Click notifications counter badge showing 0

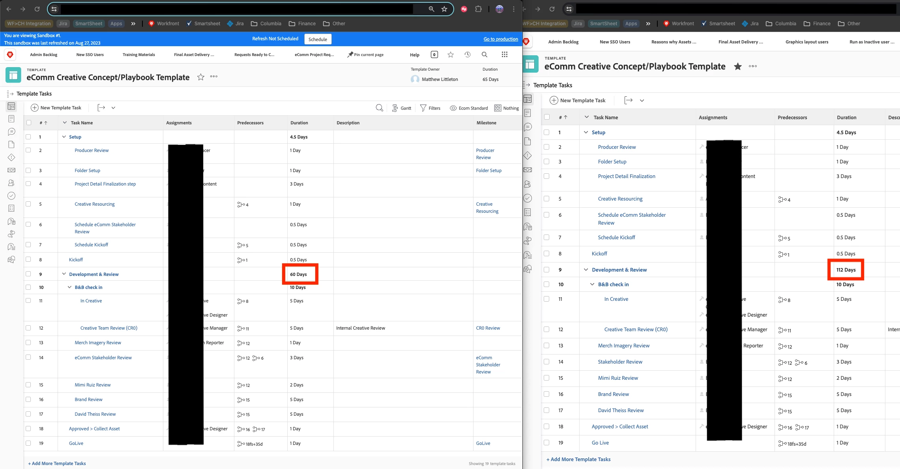click(434, 54)
